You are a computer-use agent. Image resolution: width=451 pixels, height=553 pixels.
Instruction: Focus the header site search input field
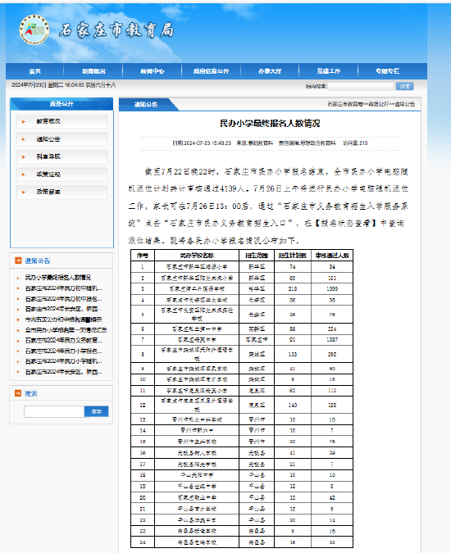tap(361, 86)
